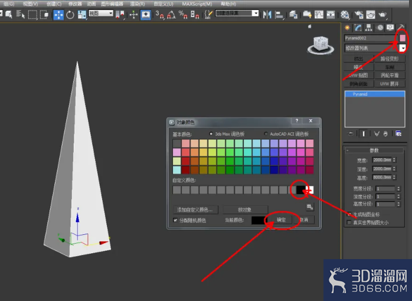Screen dimensions: 412x301
Task: Open Render Setup
Action: [x=359, y=14]
